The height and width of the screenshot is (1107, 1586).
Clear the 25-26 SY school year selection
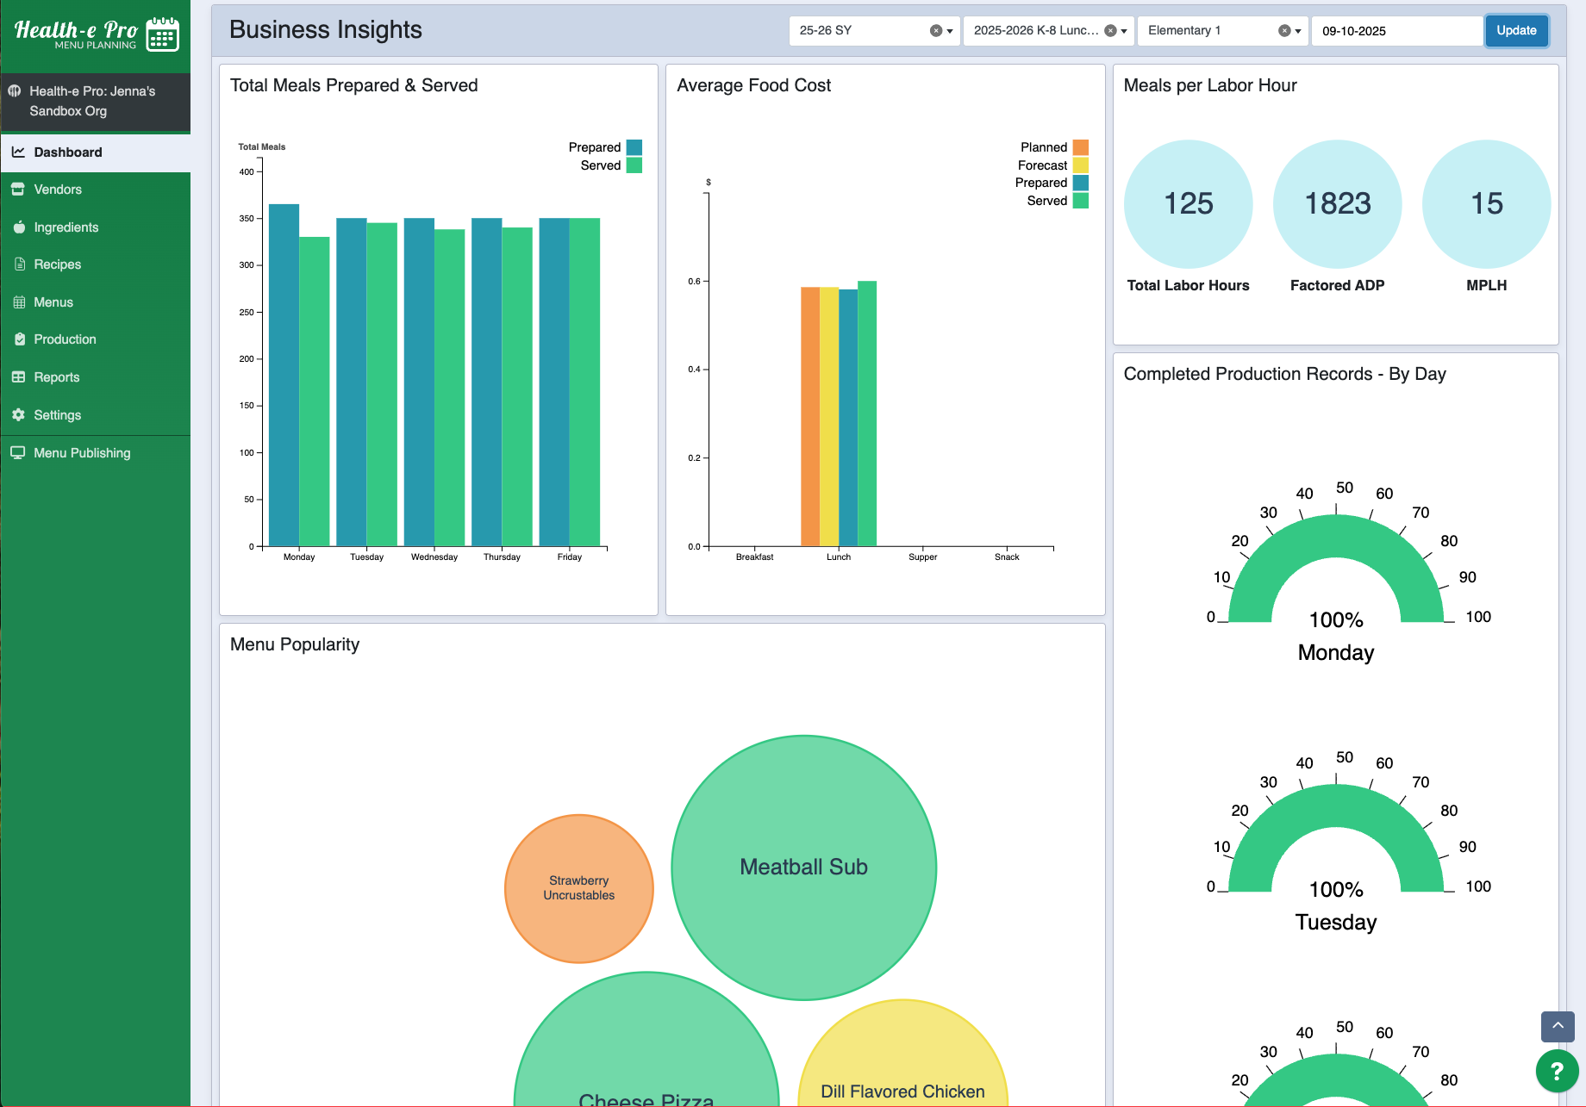click(x=935, y=31)
